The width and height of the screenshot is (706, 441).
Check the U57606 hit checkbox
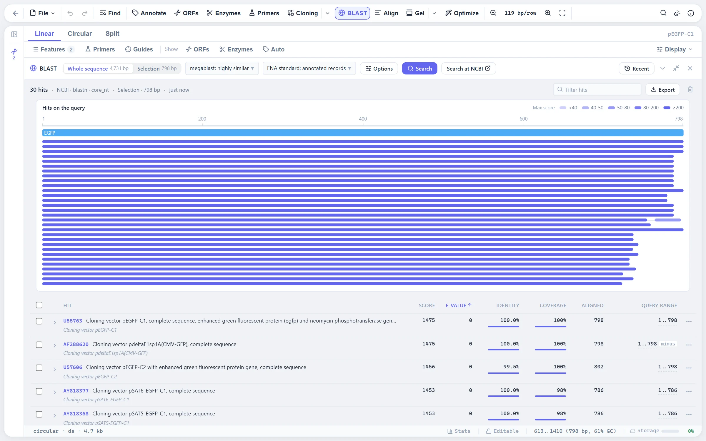tap(39, 368)
